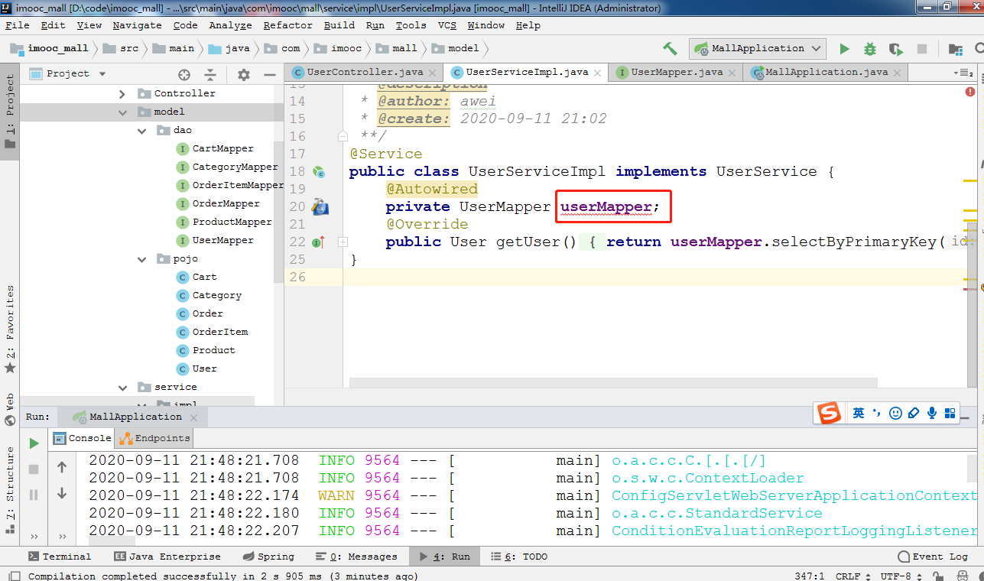The image size is (984, 581).
Task: Collapse the model folder
Action: click(122, 112)
